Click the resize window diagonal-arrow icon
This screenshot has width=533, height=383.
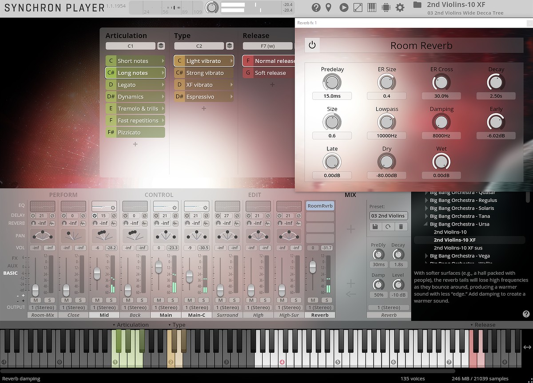click(x=358, y=7)
